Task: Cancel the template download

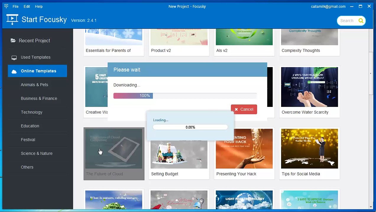Action: pyautogui.click(x=244, y=109)
